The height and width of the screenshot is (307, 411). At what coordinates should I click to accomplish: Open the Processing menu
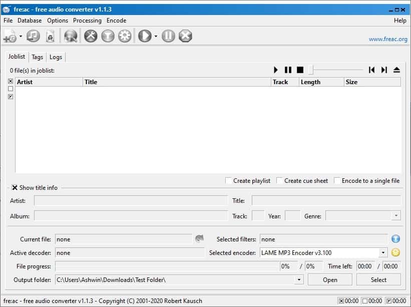pyautogui.click(x=87, y=21)
